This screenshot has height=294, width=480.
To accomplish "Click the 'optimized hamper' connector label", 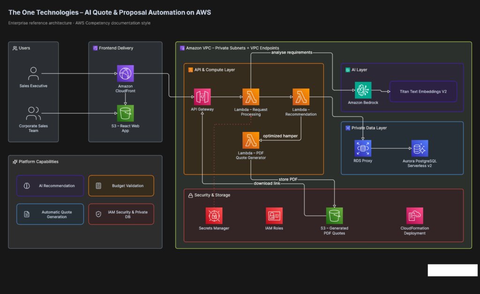I will pos(280,136).
